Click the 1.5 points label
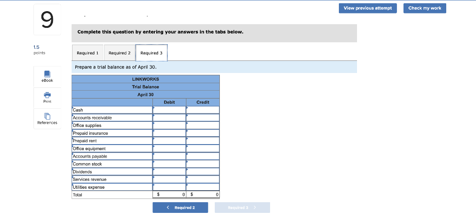Screen dimensions: 476x218 tap(39, 50)
